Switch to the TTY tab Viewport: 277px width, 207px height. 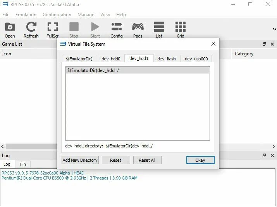[23, 164]
